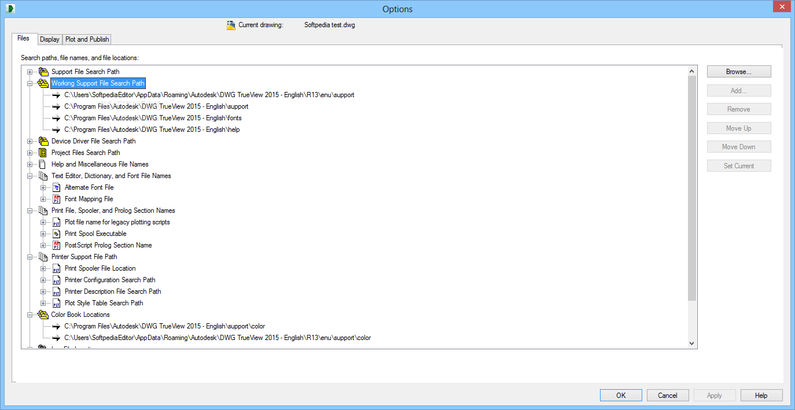Click the Print File, Spooler, and Prolog Section icon
The width and height of the screenshot is (795, 410).
point(43,210)
